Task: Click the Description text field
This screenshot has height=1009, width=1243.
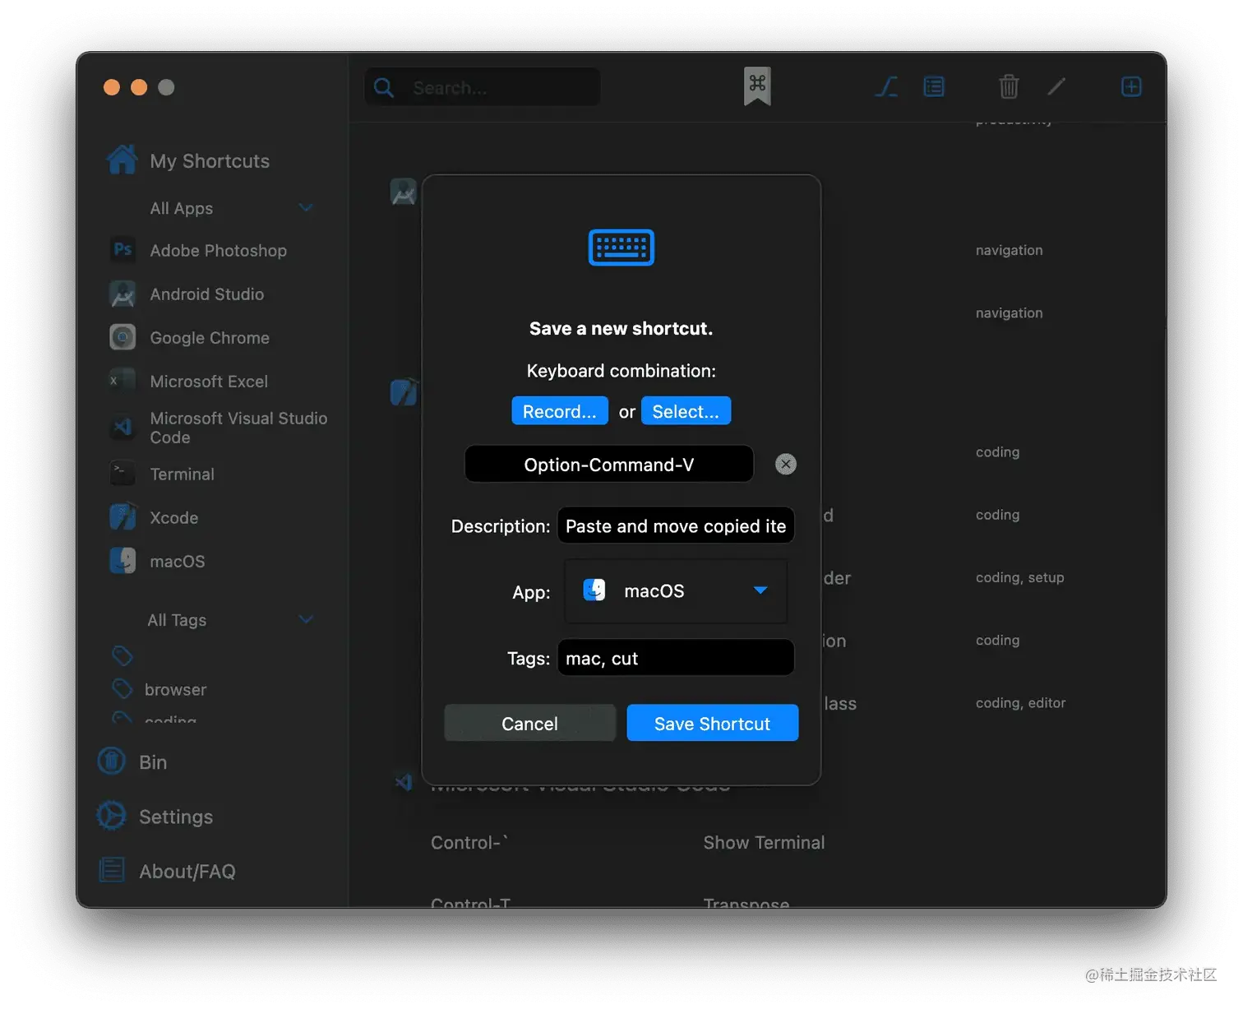Action: [x=676, y=525]
